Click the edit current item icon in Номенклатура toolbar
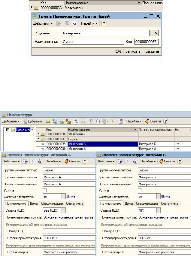Screen dimensions: 191x256 click(61, 121)
